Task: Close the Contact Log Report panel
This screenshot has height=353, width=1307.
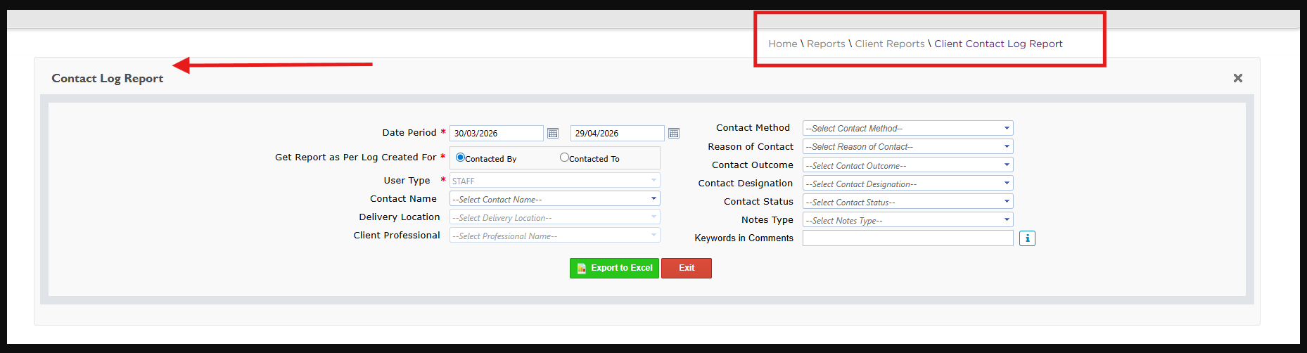Action: pyautogui.click(x=1238, y=78)
